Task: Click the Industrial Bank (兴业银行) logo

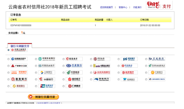Action: (74, 66)
